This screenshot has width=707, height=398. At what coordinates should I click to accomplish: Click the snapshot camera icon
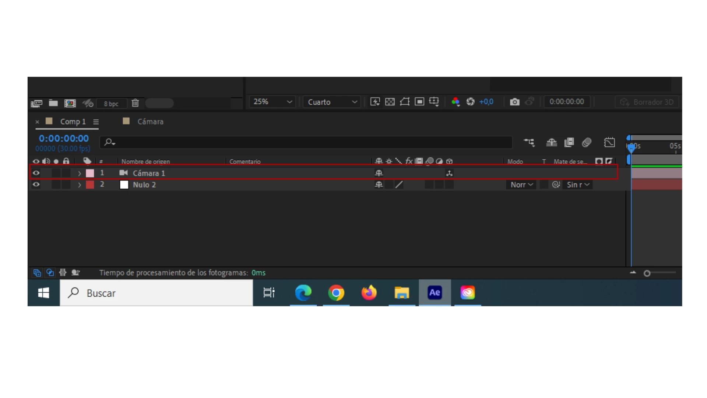point(514,102)
